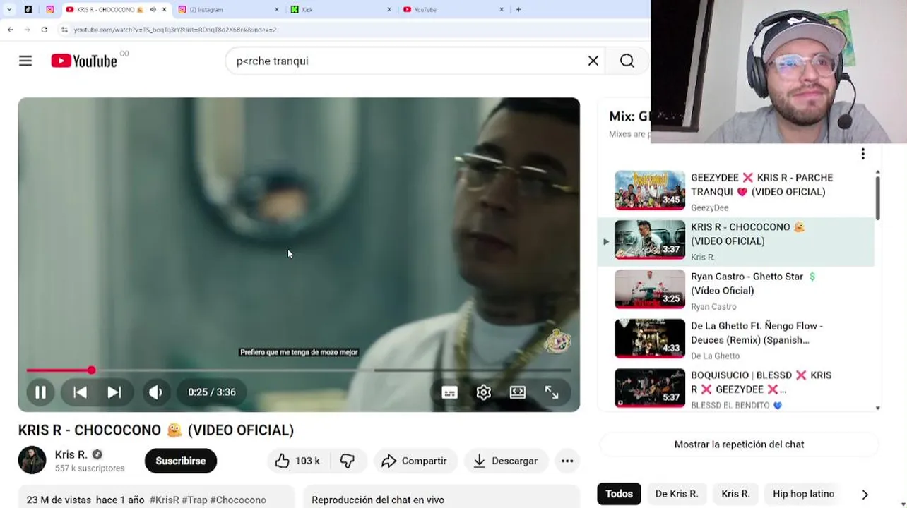Open the #Chococono hashtag link
Screen dimensions: 907x508
pos(238,500)
